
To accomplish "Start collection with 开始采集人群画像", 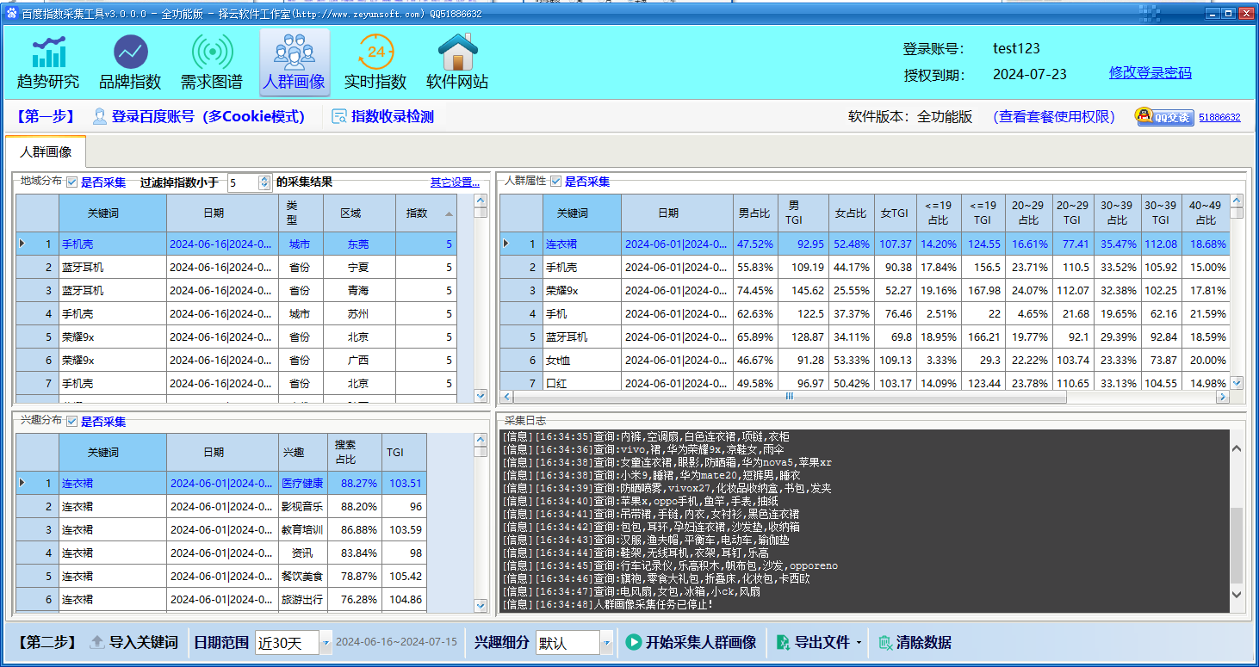I will pyautogui.click(x=691, y=642).
